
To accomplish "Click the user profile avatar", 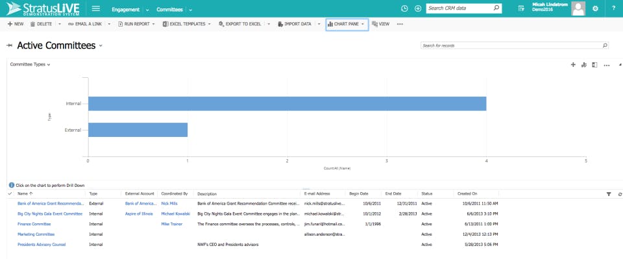I will (578, 8).
